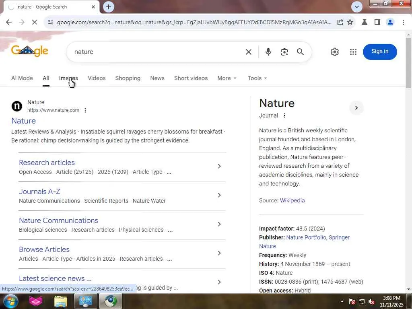The width and height of the screenshot is (412, 309).
Task: Submit search with magnifier icon
Action: pyautogui.click(x=300, y=52)
